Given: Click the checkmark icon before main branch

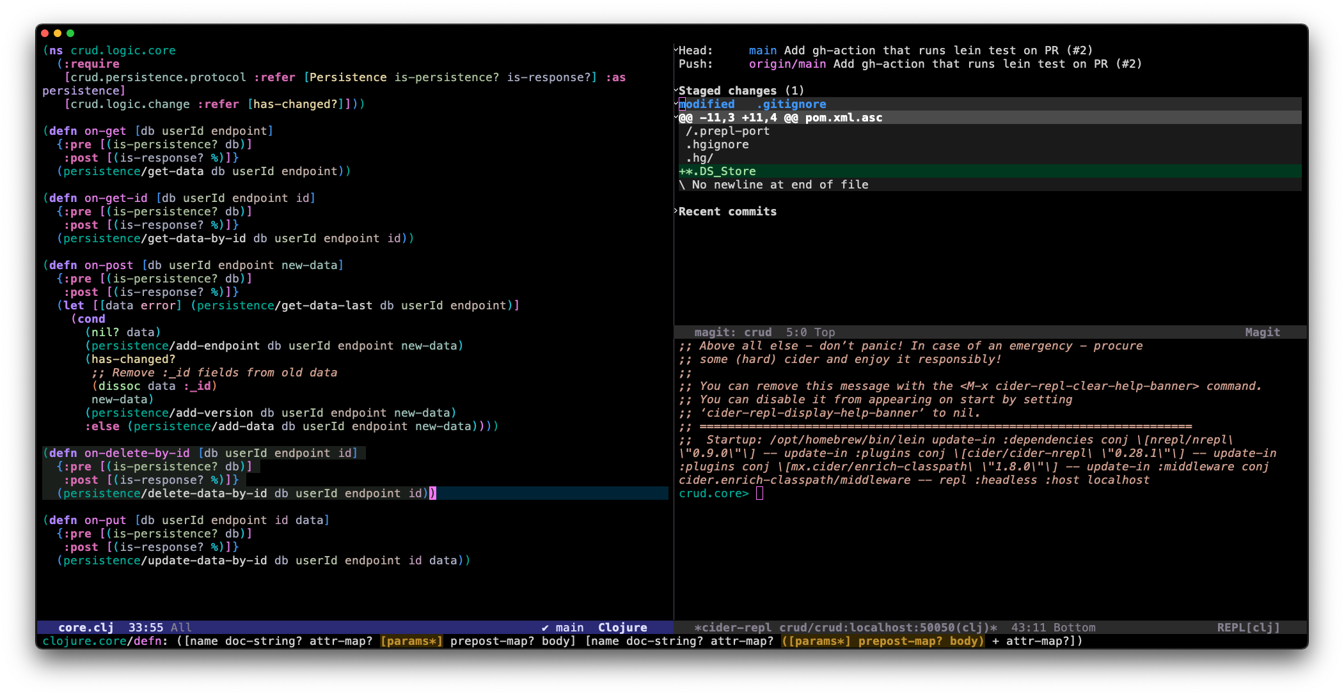Looking at the screenshot, I should (545, 627).
